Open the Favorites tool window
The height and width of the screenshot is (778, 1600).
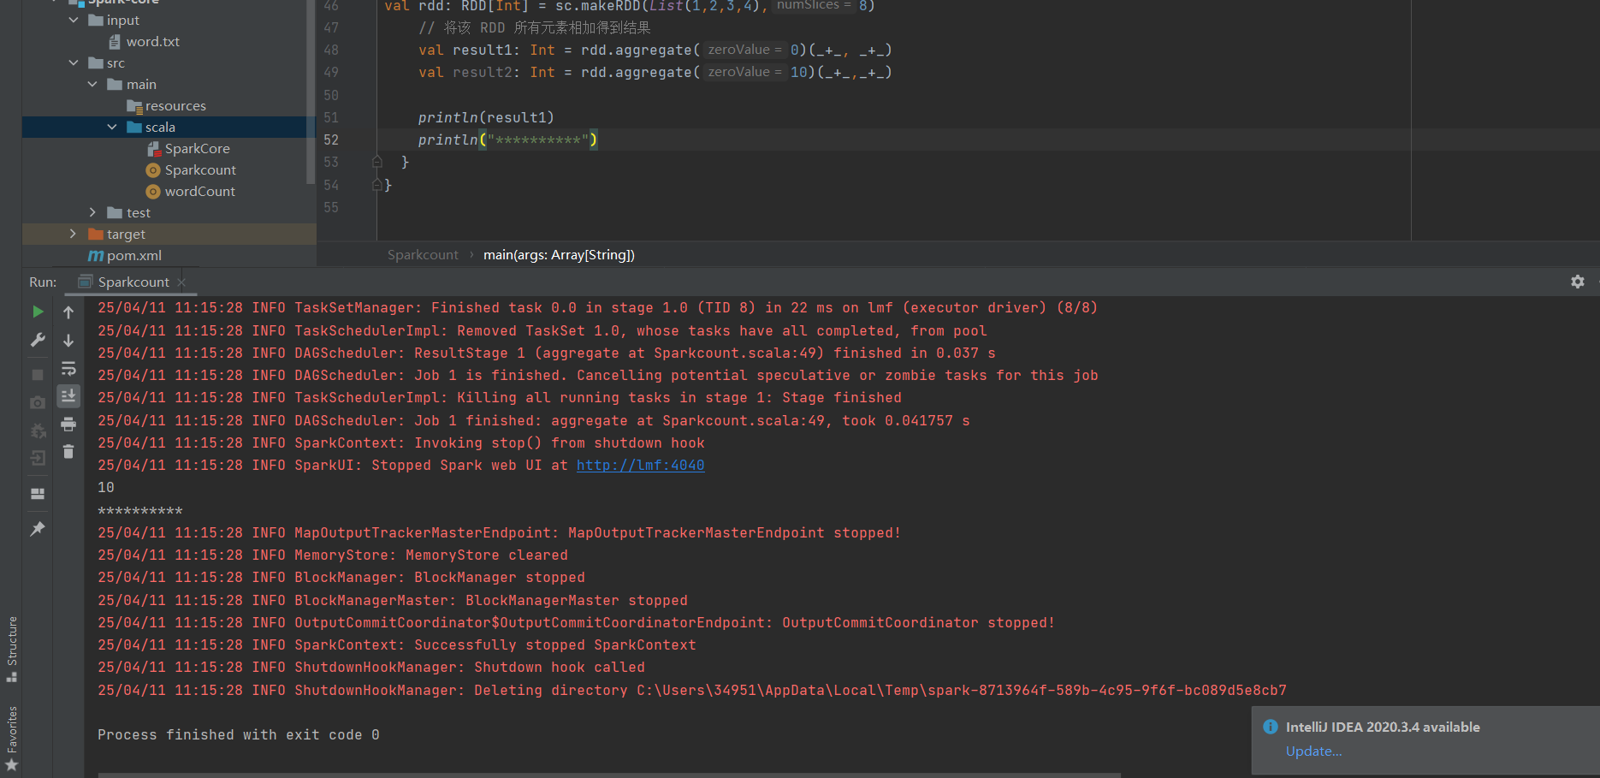click(x=11, y=738)
